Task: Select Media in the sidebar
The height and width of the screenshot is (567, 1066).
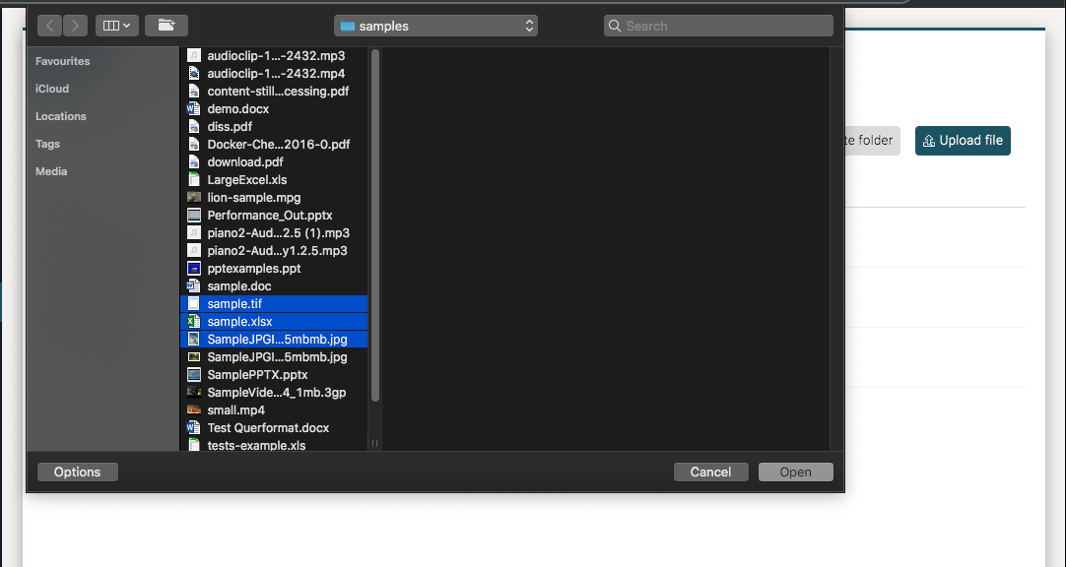Action: (x=51, y=171)
